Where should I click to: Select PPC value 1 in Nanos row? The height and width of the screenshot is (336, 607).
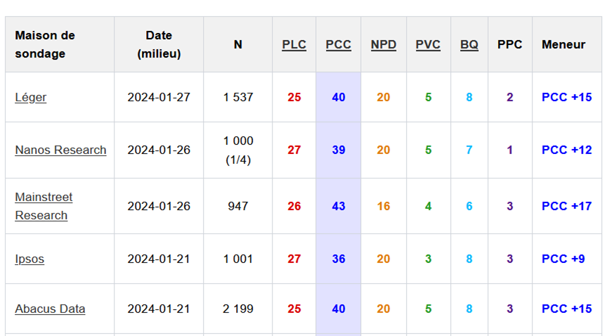[x=510, y=150]
